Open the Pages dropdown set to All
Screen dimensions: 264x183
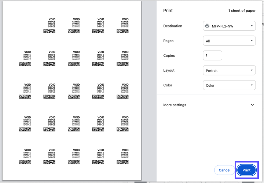229,41
